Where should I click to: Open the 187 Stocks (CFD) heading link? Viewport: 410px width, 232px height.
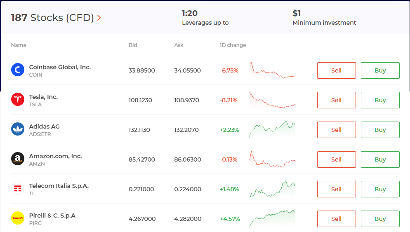pos(56,18)
